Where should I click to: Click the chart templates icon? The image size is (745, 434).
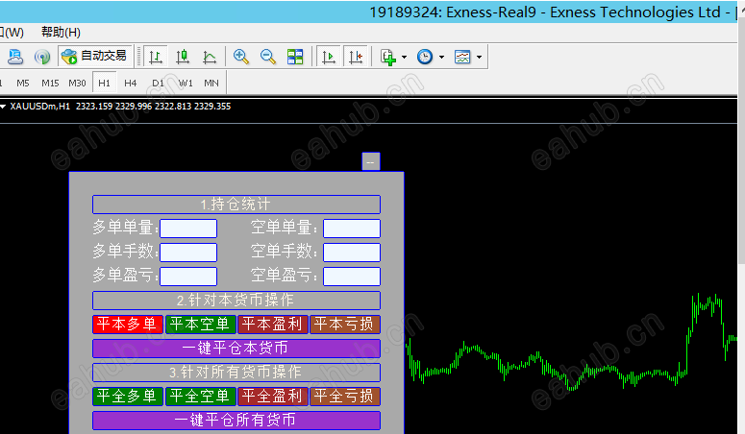(x=462, y=57)
